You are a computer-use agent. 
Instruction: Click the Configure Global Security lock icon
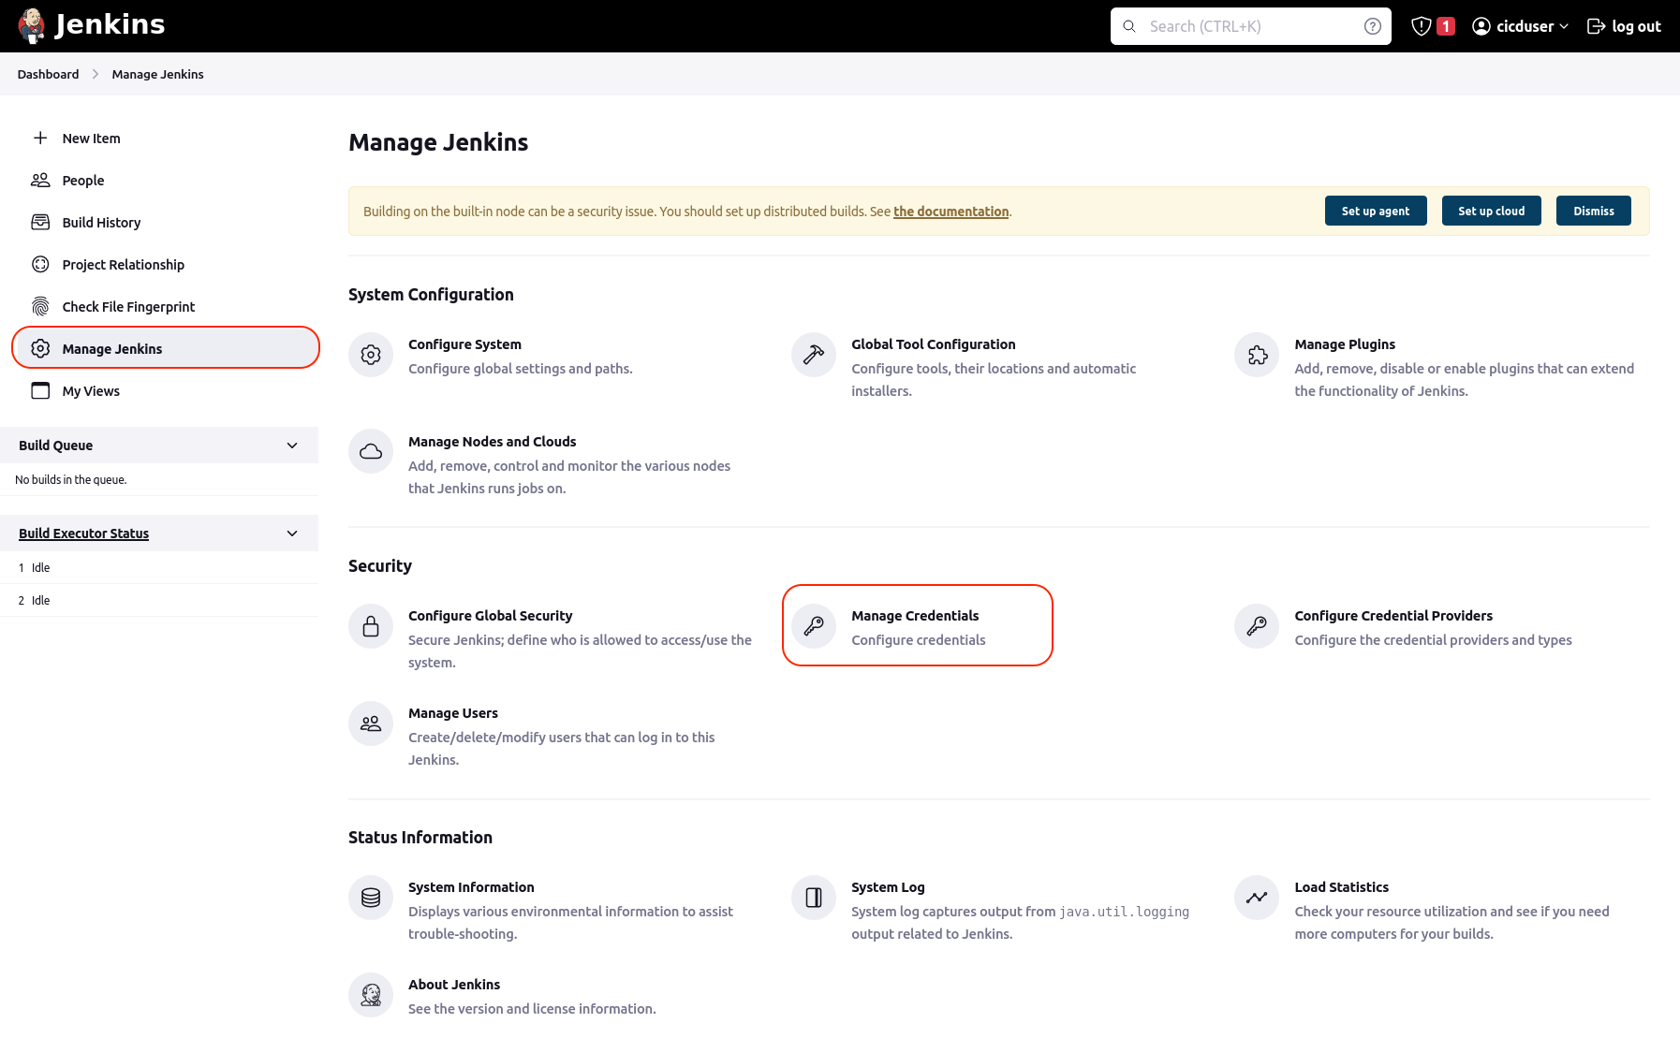point(371,626)
